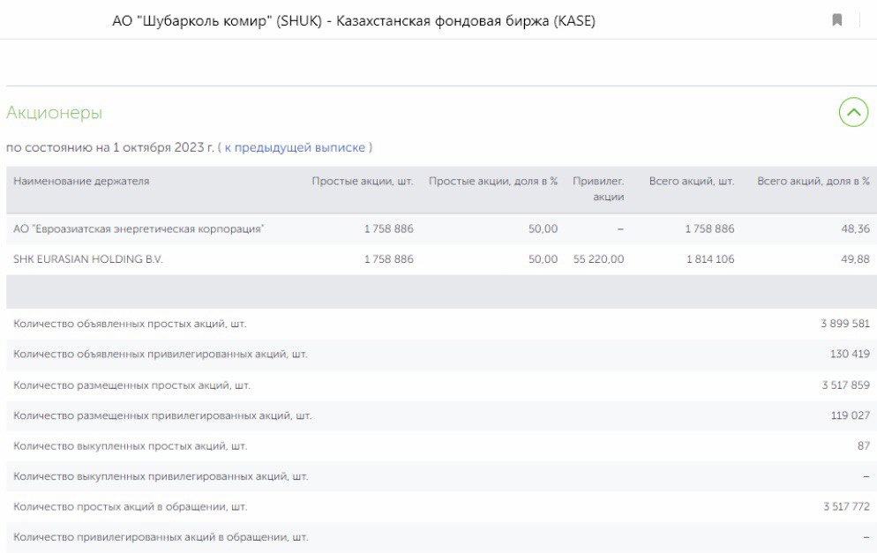Click 'Количество объявленных привилегированных акций, шт.' label
Screen dimensions: 877x553
[x=161, y=354]
